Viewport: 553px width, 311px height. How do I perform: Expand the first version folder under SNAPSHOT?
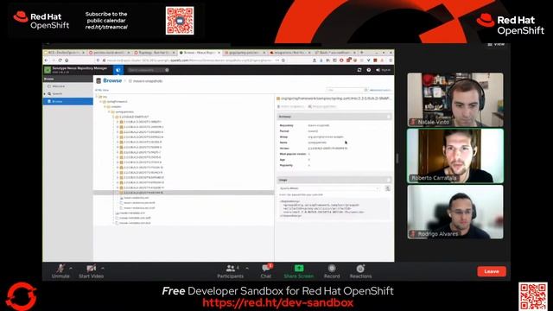click(118, 122)
